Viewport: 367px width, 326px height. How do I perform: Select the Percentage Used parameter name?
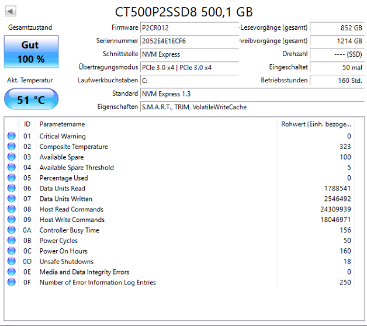64,178
